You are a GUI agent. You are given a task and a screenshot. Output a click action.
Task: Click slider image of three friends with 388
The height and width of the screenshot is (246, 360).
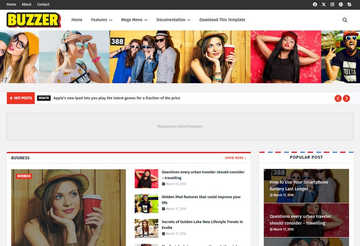pos(145,57)
